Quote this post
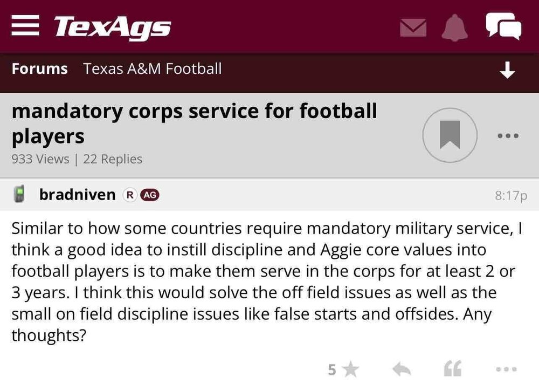Viewport: 539px width, 391px height. tap(452, 370)
